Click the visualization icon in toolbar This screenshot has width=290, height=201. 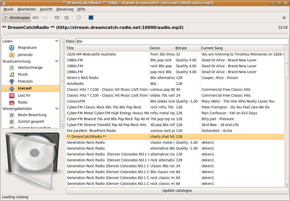(x=91, y=18)
